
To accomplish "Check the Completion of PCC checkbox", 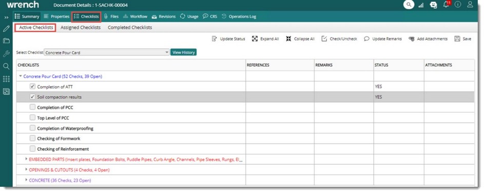I will click(x=32, y=107).
